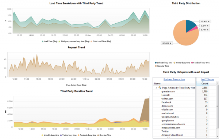Click the scrollbar down arrow in hotspots table
Screen dimensions: 219x139
pyautogui.click(x=217, y=136)
